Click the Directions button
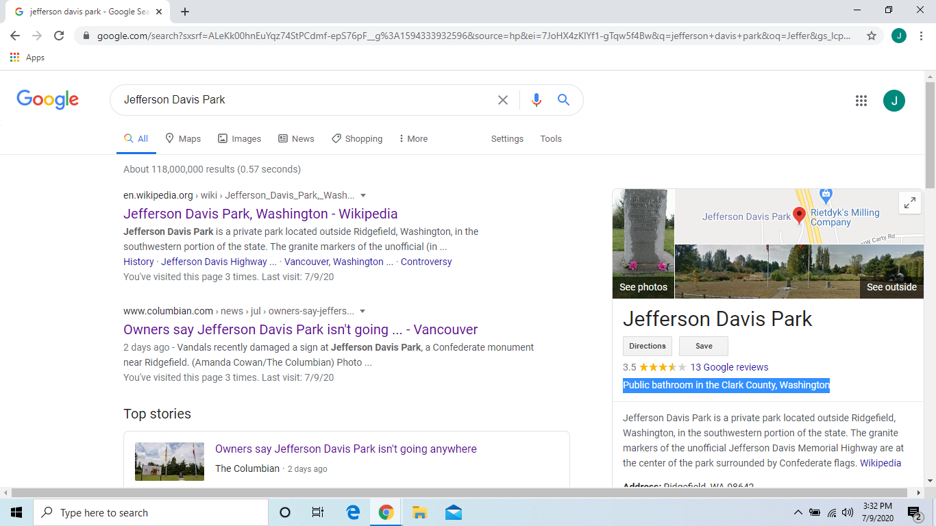The image size is (936, 526). [648, 346]
